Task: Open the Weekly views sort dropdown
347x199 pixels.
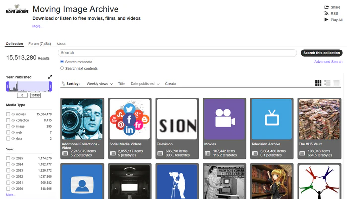Action: [x=100, y=84]
